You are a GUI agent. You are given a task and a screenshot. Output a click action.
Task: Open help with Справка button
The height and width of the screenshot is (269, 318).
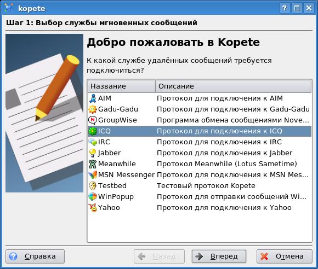(35, 256)
